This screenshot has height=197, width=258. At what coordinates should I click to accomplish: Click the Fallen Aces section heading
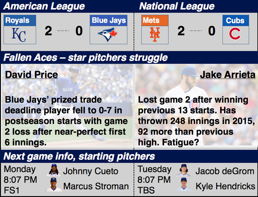86,58
